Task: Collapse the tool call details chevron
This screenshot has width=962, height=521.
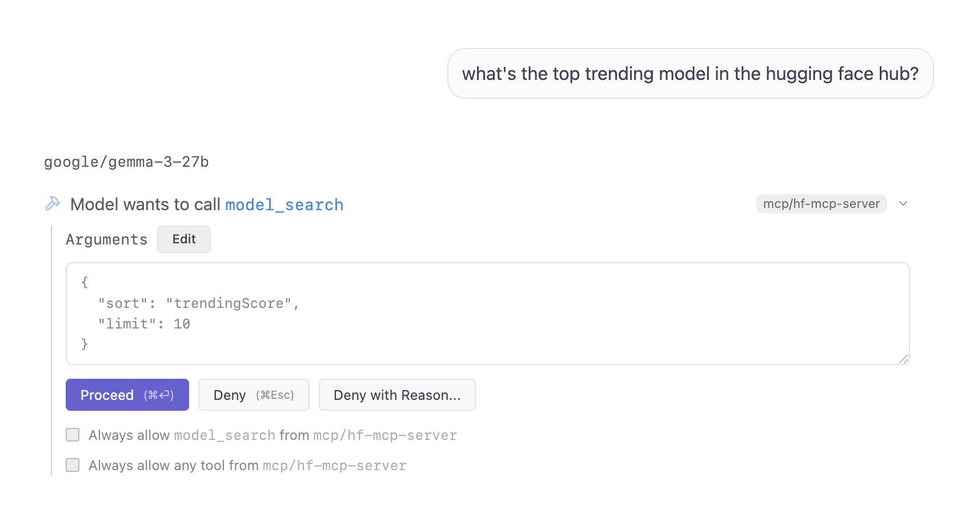Action: tap(903, 204)
